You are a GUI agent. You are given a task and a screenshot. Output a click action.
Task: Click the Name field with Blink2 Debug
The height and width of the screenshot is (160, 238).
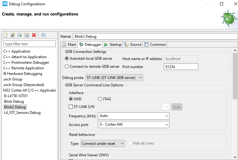pos(155,37)
